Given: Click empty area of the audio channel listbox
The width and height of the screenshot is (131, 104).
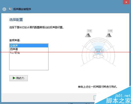Looking at the screenshot, I should click(29, 62).
